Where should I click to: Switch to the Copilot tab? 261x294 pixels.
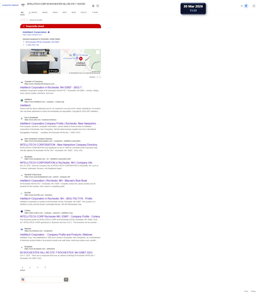click(83, 12)
